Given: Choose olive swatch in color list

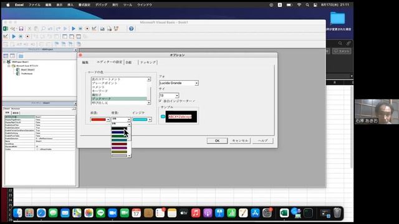Looking at the screenshot, I should coord(119,152).
